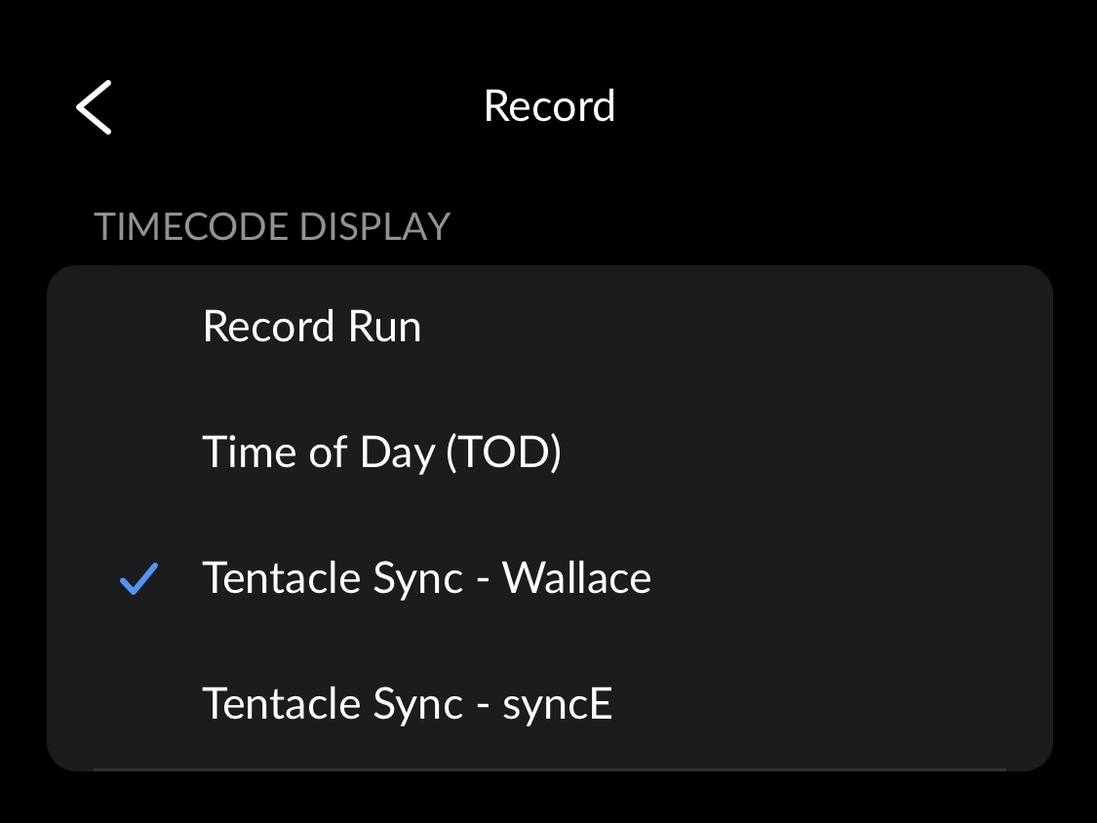Click the Record page title
The image size is (1097, 823).
pyautogui.click(x=549, y=106)
